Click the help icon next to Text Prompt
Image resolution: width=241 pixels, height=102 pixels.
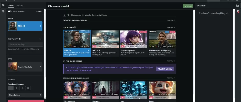click(20, 39)
